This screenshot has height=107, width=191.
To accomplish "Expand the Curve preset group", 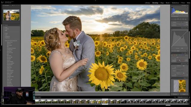I will pos(5,33).
